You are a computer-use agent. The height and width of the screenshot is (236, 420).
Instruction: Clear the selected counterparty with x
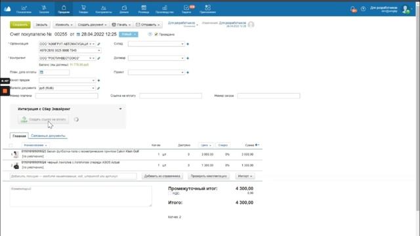91,58
